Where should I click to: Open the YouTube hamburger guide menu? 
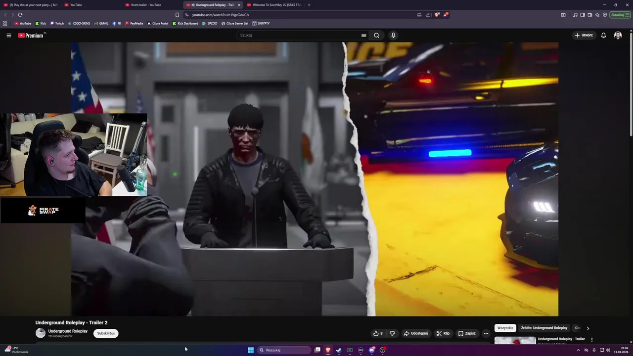[9, 35]
